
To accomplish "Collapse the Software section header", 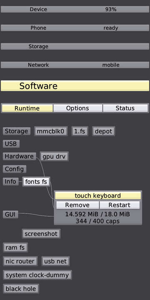I will pos(75,86).
